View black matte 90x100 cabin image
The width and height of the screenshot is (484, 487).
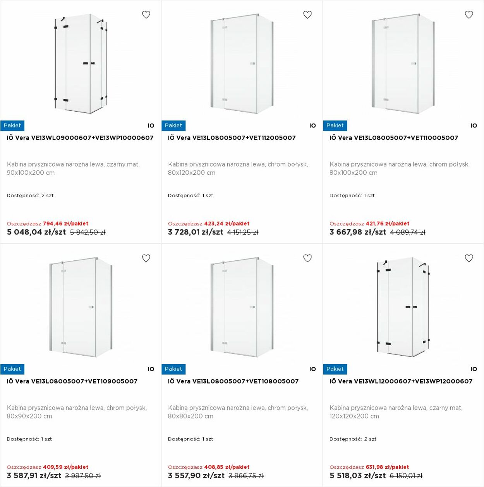tap(81, 64)
